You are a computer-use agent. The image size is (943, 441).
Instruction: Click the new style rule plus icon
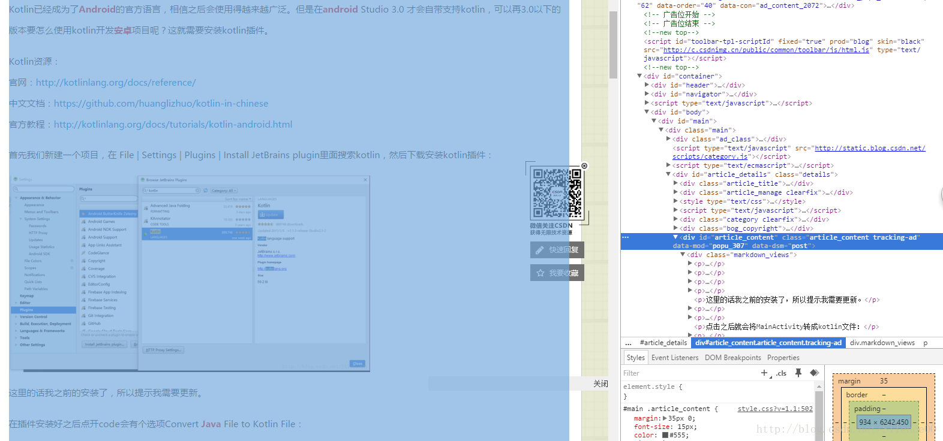(x=764, y=373)
